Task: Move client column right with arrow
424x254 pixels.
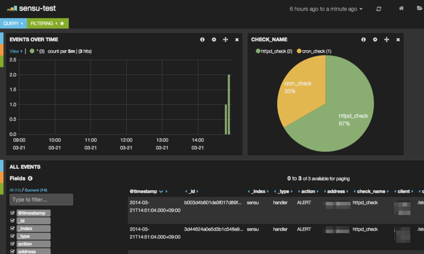Action: tap(412, 192)
